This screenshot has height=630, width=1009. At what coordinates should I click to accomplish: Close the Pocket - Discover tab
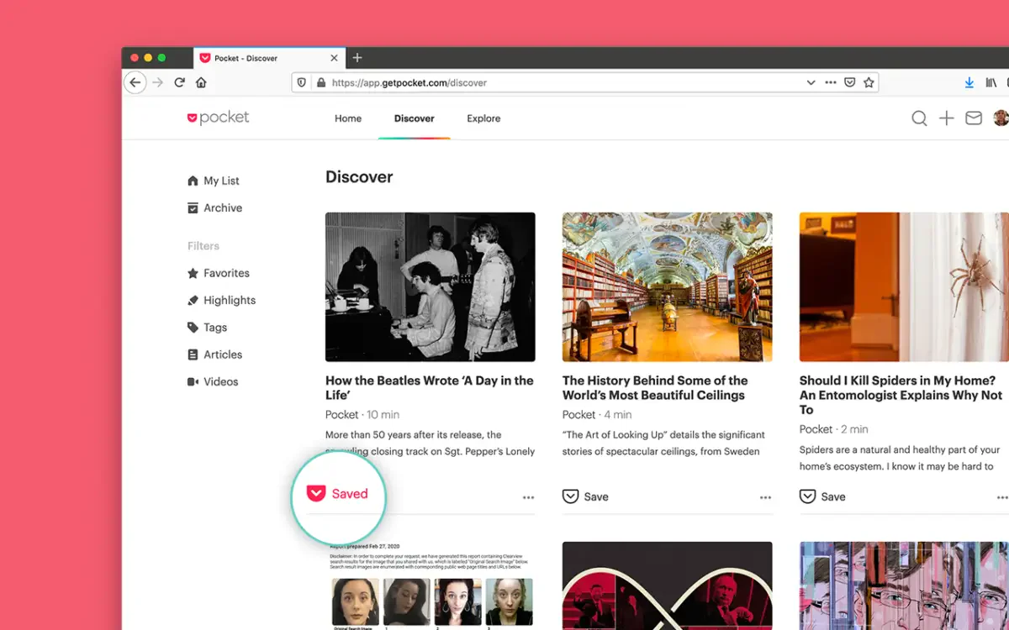[335, 58]
